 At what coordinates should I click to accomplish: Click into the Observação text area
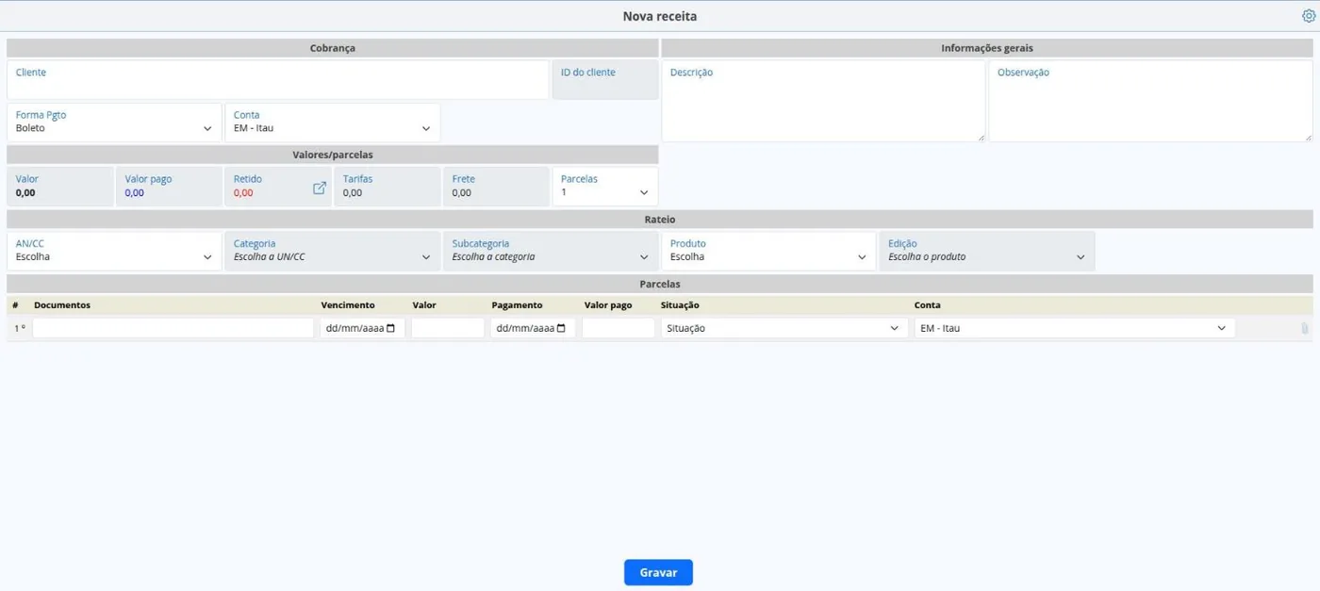1150,102
